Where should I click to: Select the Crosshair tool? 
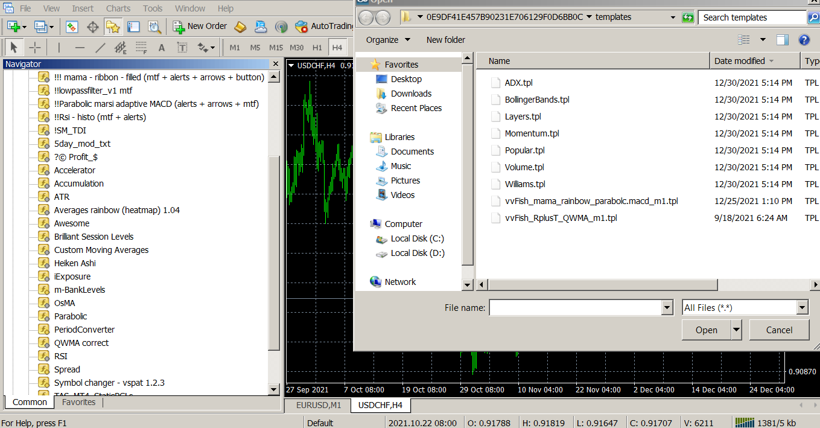[x=35, y=48]
